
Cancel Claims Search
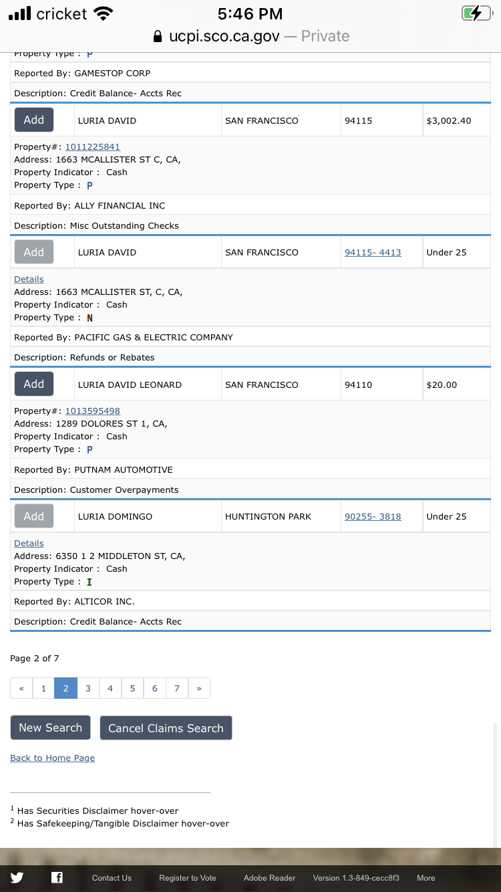point(166,728)
